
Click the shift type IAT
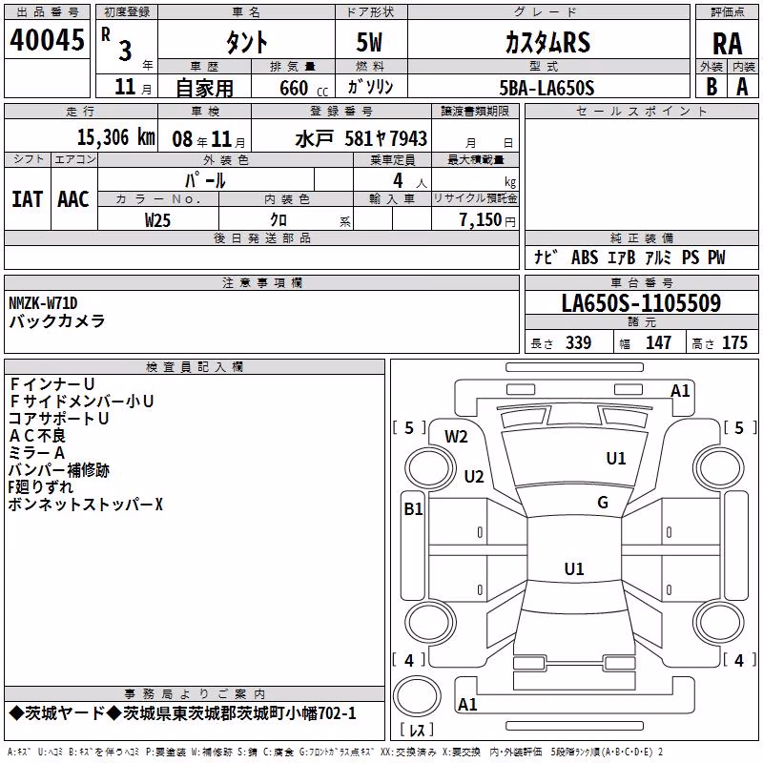pyautogui.click(x=27, y=199)
